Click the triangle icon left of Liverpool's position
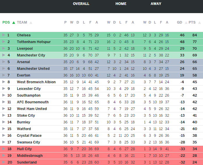 [3, 49]
